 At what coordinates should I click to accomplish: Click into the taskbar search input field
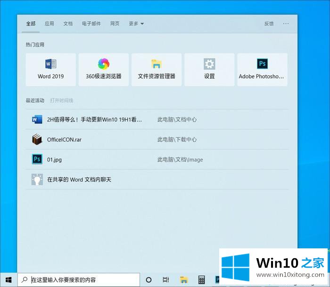[79, 280]
